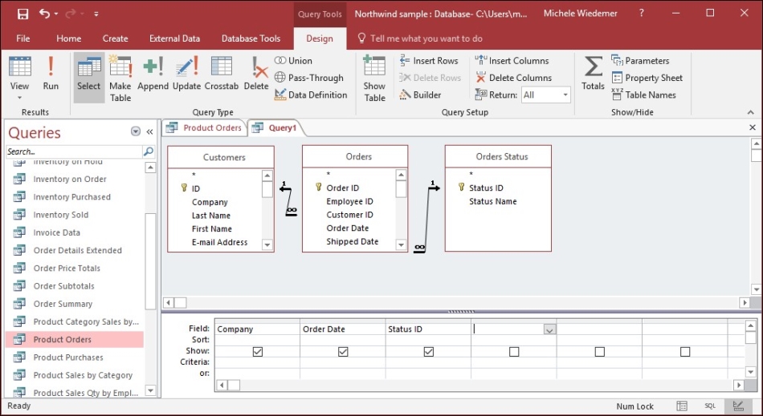Check Show box in fifth grid column
Viewport: 763px width, 416px height.
599,351
